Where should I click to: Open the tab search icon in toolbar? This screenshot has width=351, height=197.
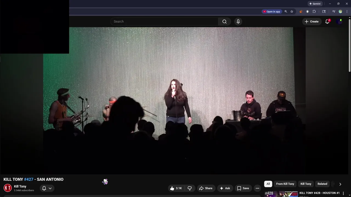pos(324,11)
